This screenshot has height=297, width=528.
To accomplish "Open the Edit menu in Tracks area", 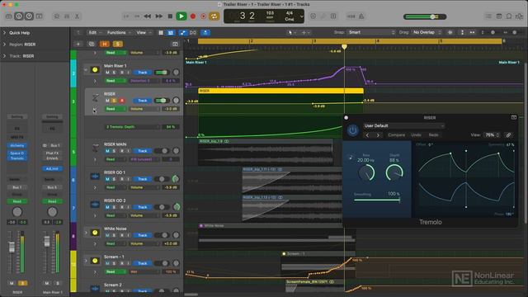I will point(95,33).
